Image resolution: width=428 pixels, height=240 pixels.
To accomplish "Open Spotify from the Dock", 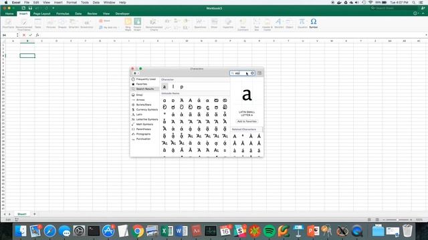I will point(270,231).
